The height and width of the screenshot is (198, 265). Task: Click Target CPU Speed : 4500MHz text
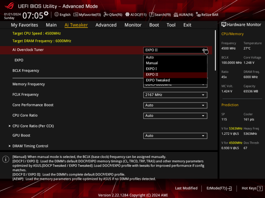(37, 33)
